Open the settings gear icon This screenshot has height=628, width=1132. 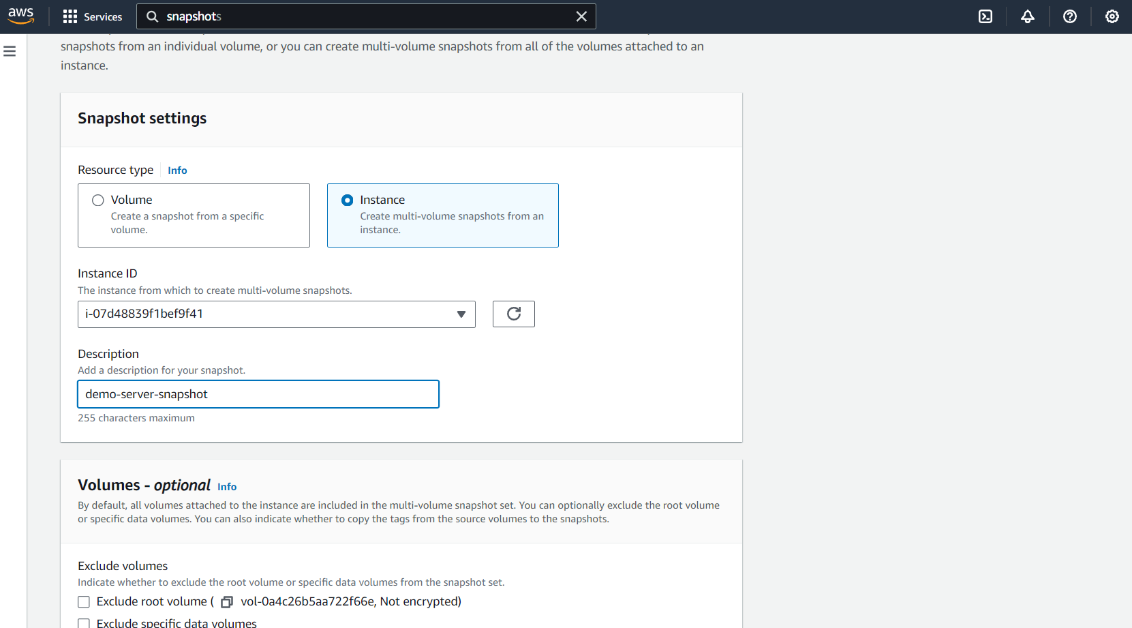point(1112,16)
